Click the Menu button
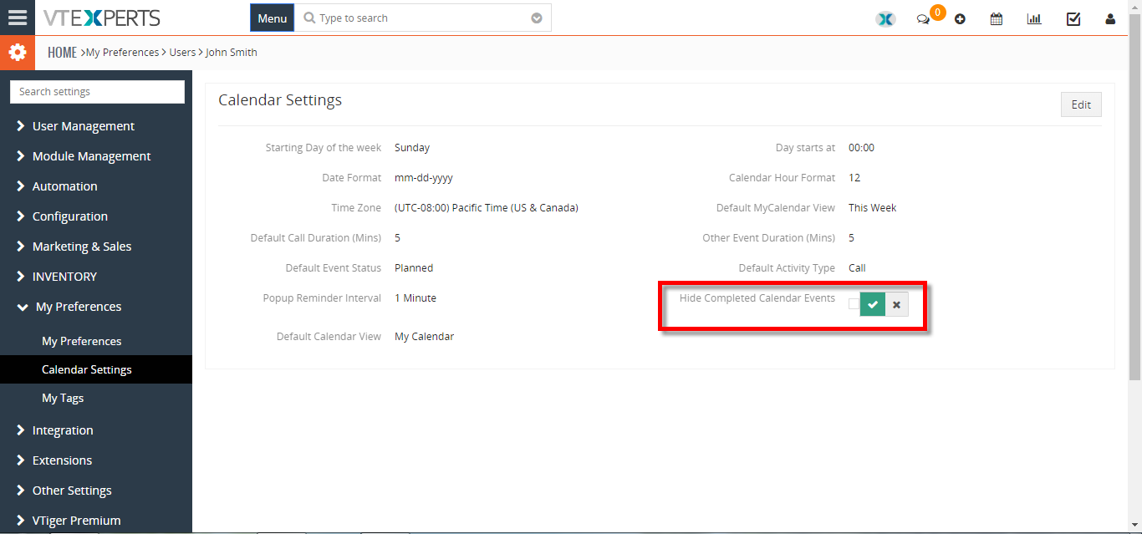1142x534 pixels. click(x=272, y=18)
